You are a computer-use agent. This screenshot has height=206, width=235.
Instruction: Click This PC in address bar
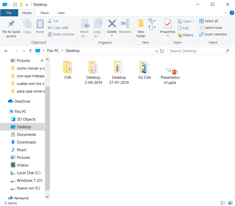53,51
